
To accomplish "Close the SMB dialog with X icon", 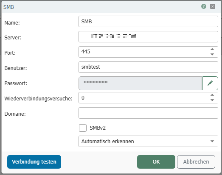I will tap(213, 6).
